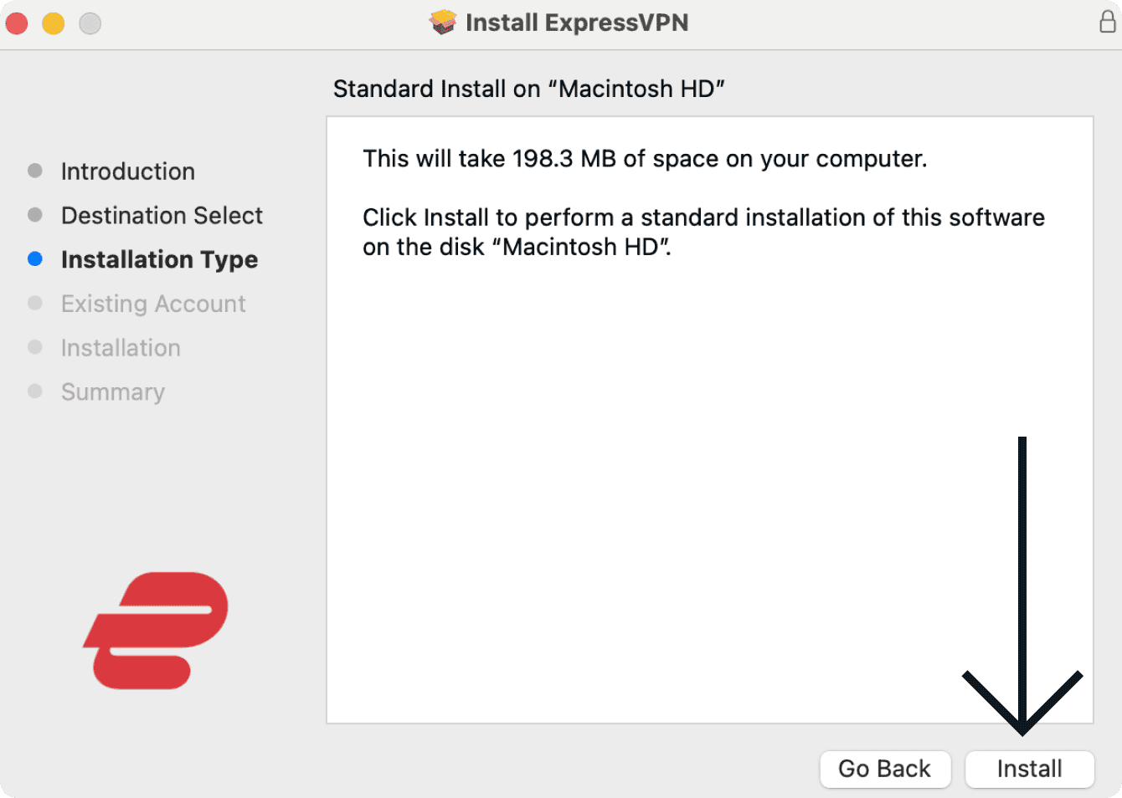This screenshot has width=1122, height=798.
Task: Select the Installation Type step
Action: tap(159, 260)
